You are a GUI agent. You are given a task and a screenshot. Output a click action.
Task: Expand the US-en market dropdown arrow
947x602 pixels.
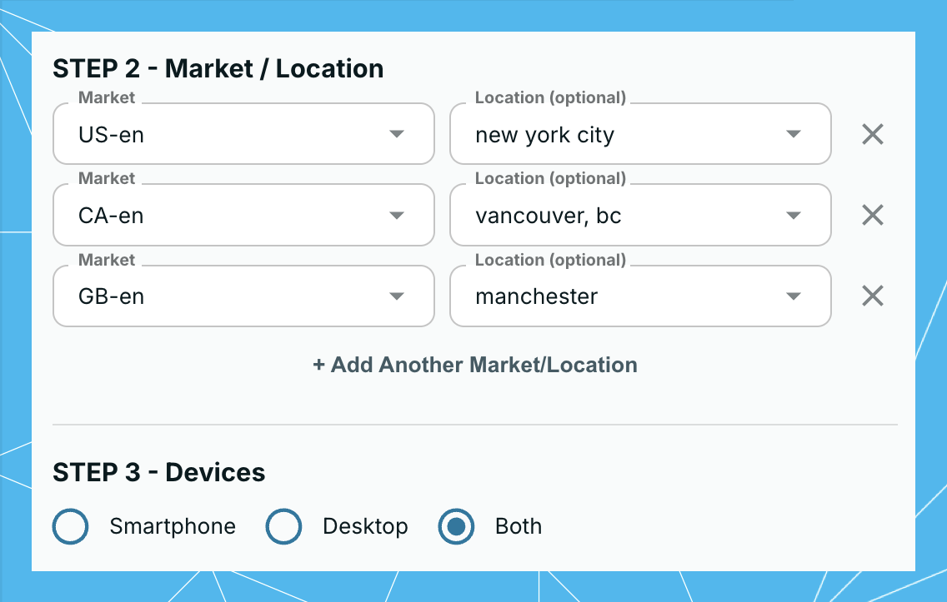coord(396,134)
